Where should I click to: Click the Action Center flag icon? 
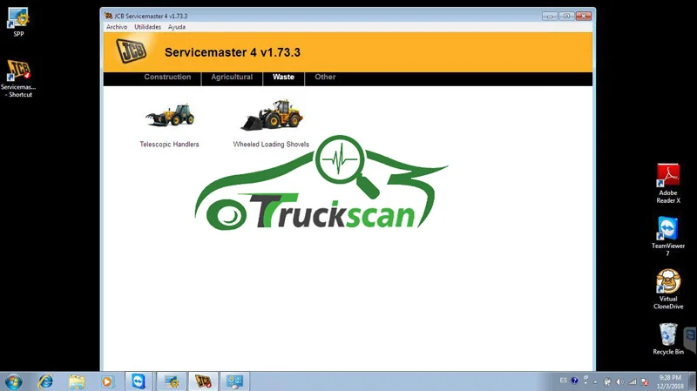645,381
